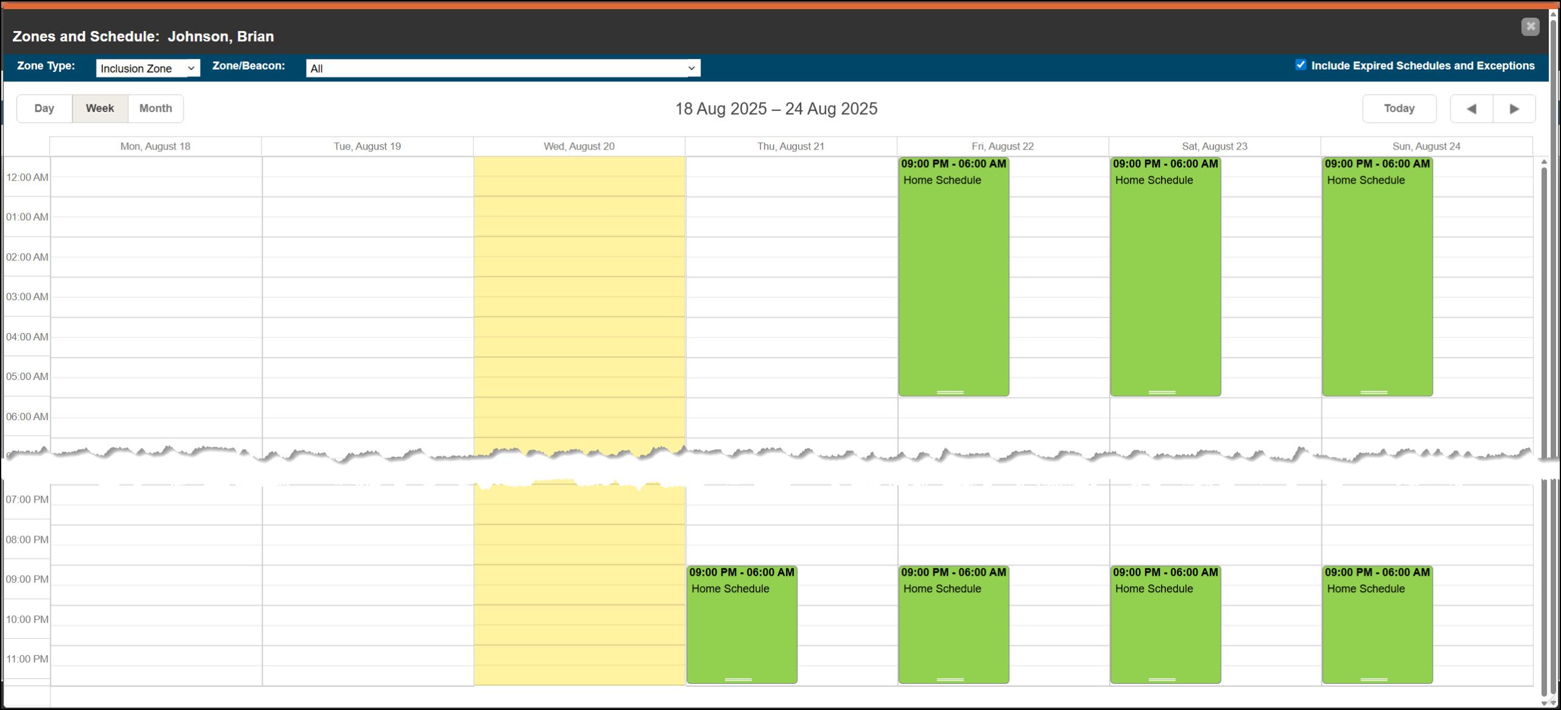Click resize handle of Friday morning Home Schedule
This screenshot has height=710, width=1561.
[x=950, y=392]
